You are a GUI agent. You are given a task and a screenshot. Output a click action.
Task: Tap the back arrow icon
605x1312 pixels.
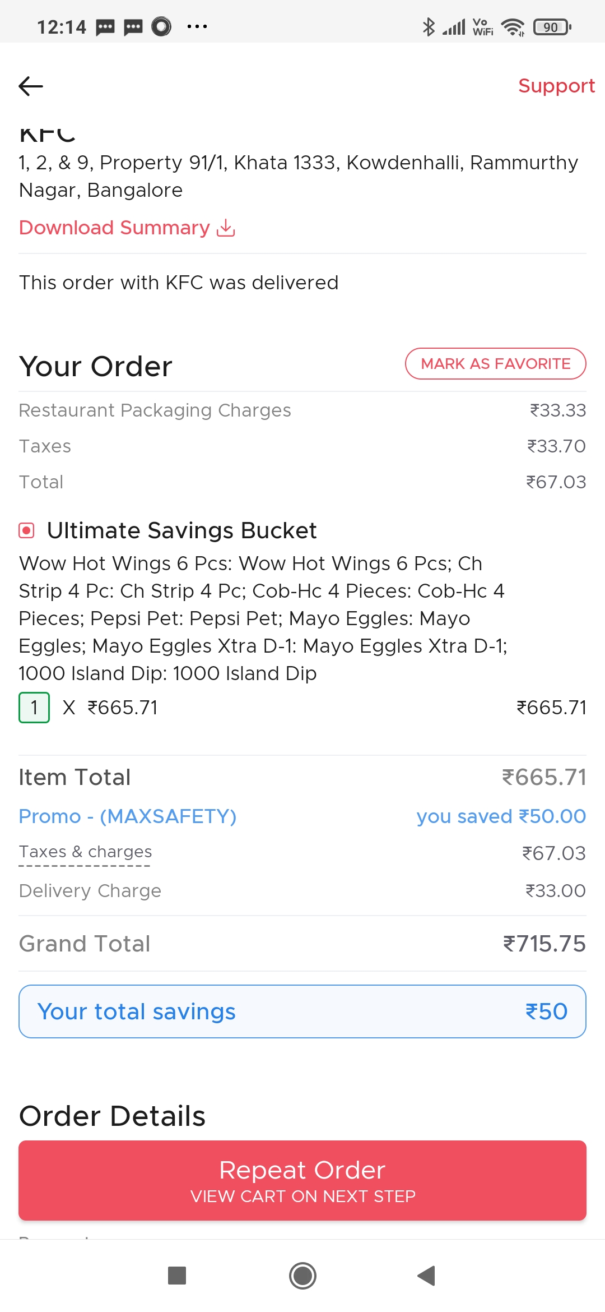tap(31, 86)
